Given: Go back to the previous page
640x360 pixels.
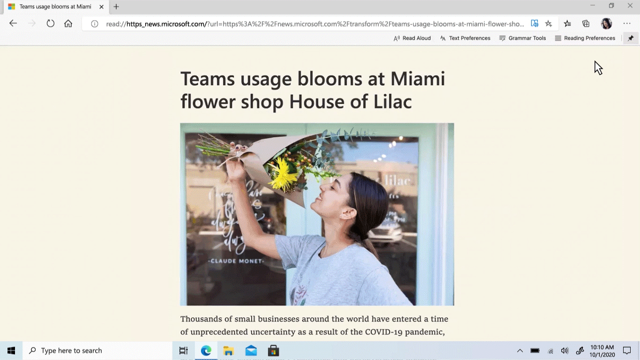Looking at the screenshot, I should tap(13, 23).
